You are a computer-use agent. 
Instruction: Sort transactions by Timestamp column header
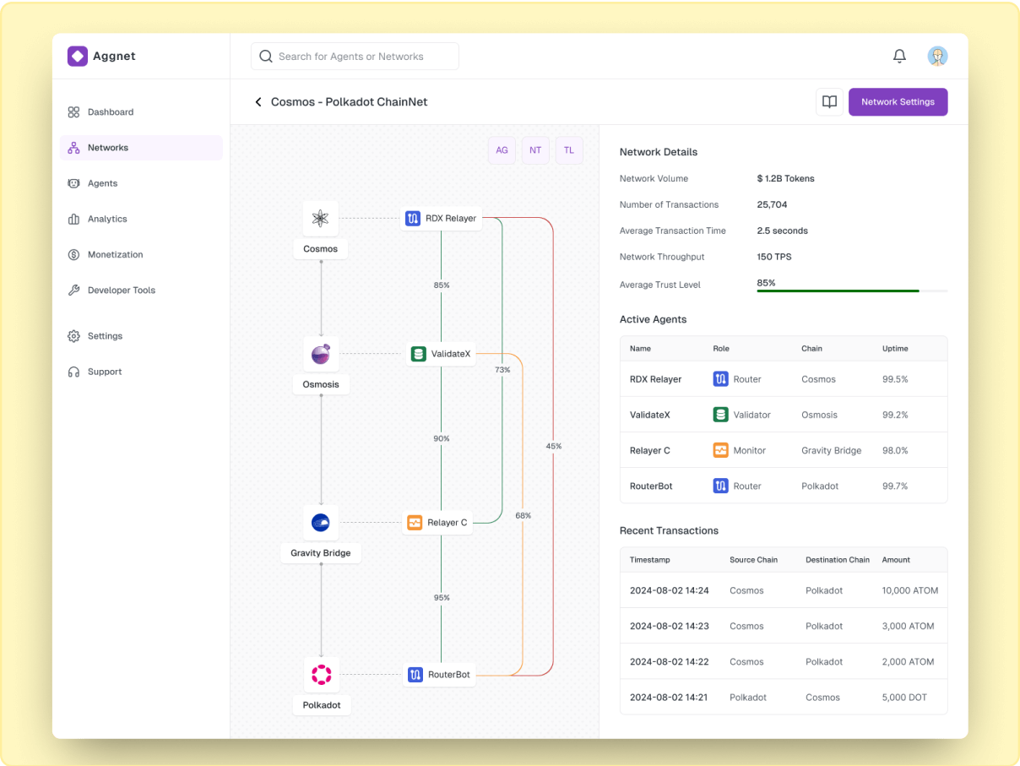coord(649,560)
